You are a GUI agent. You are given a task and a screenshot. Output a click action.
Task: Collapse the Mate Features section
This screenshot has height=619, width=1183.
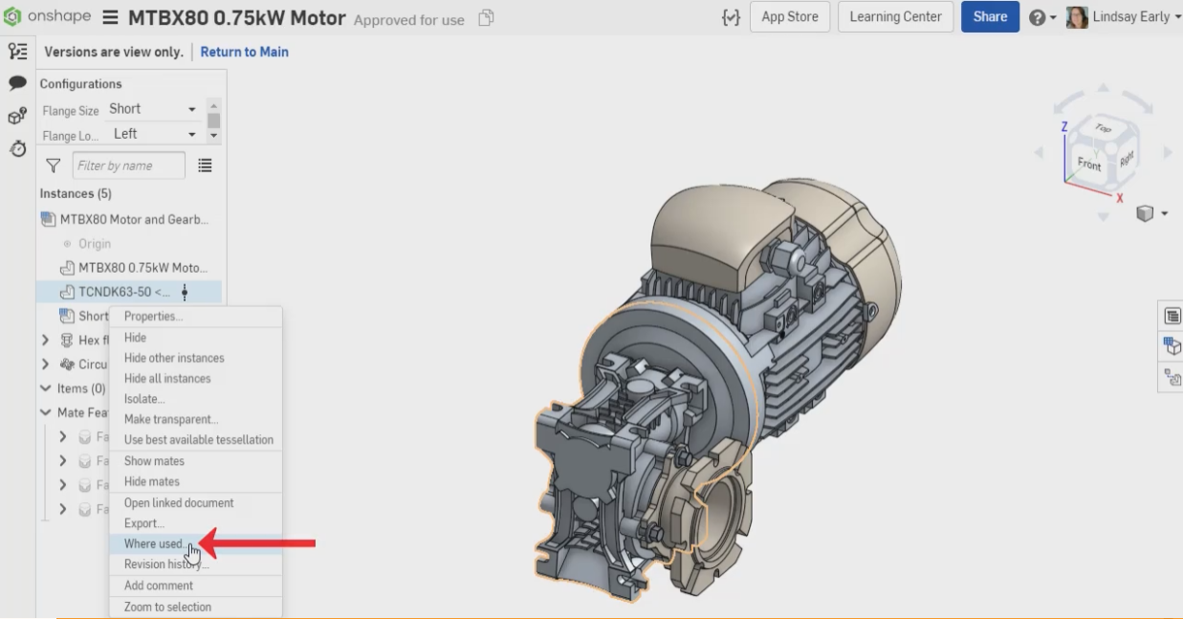tap(46, 412)
